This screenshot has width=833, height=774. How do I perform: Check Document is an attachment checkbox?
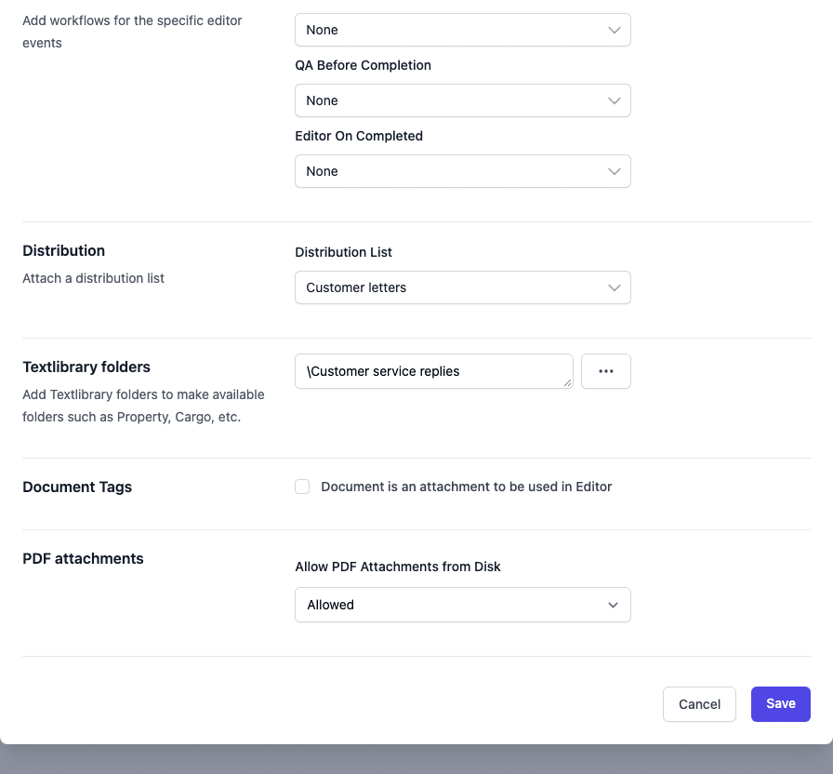click(302, 487)
